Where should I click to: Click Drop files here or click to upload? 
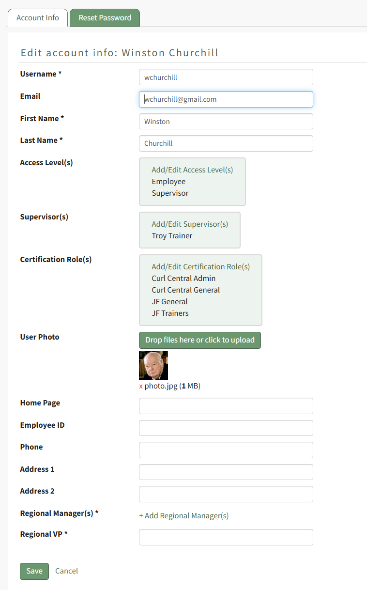pos(200,340)
